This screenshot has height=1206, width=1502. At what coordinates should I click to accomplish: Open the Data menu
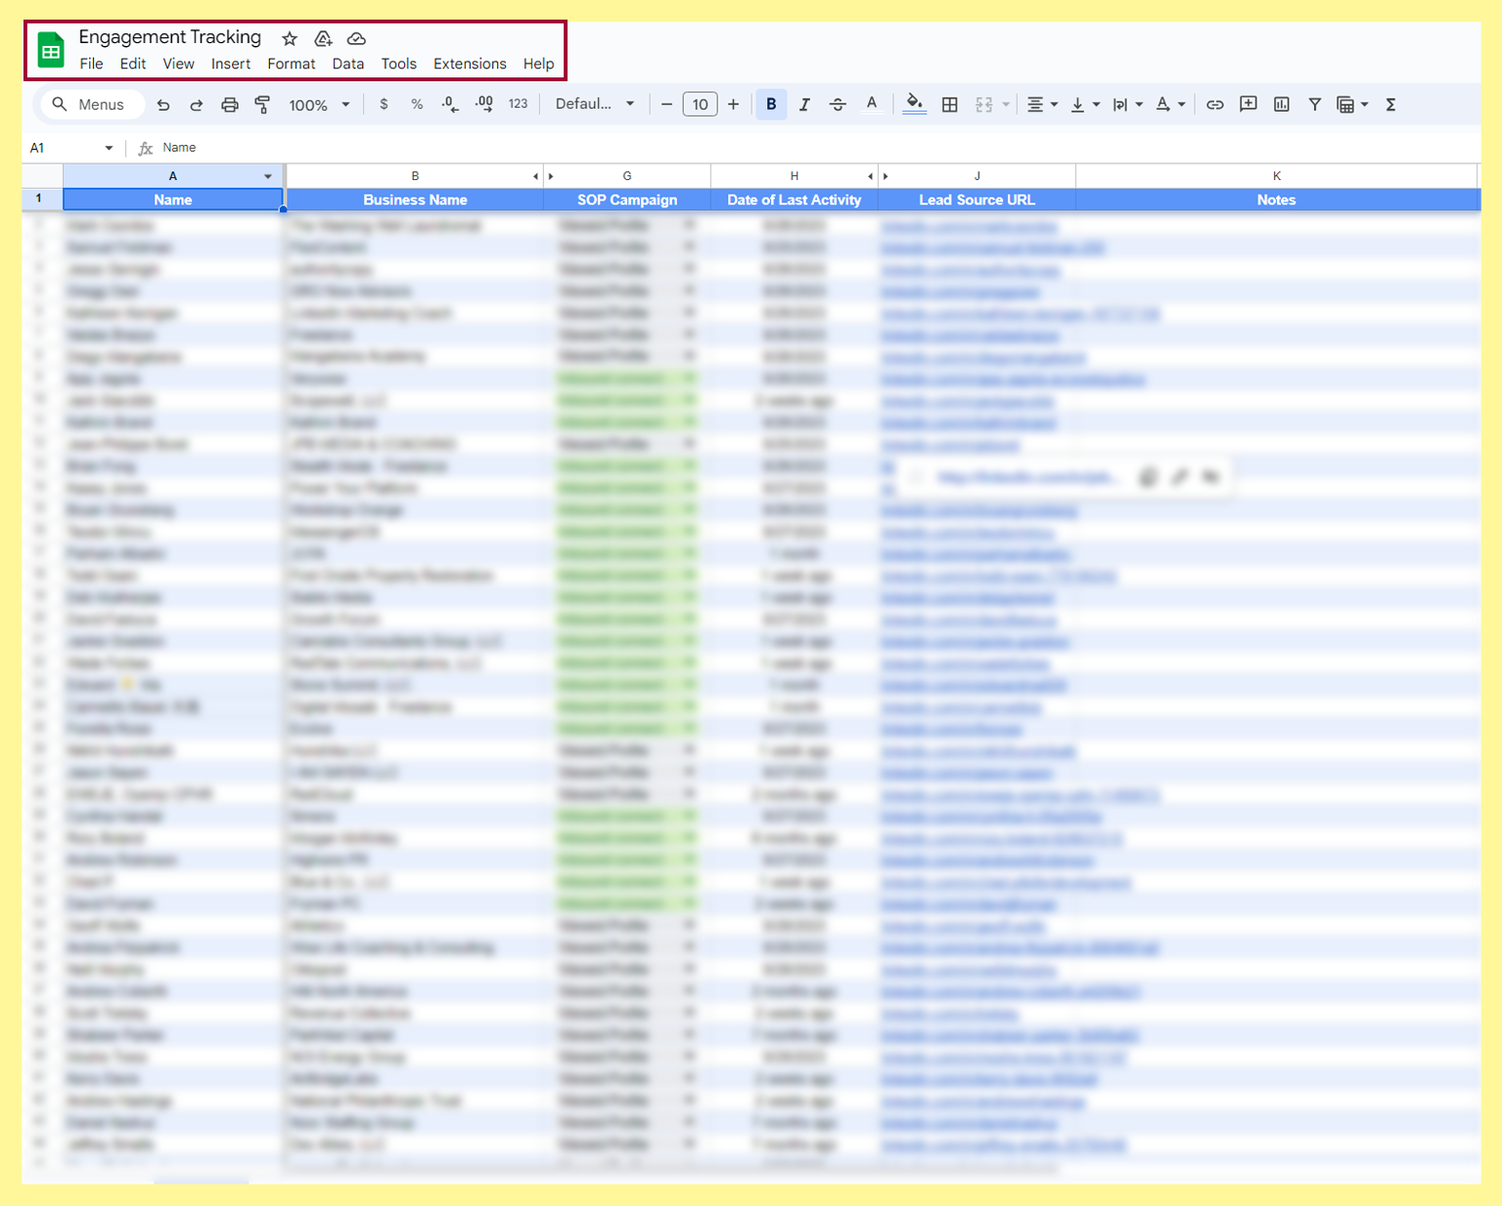pyautogui.click(x=348, y=64)
